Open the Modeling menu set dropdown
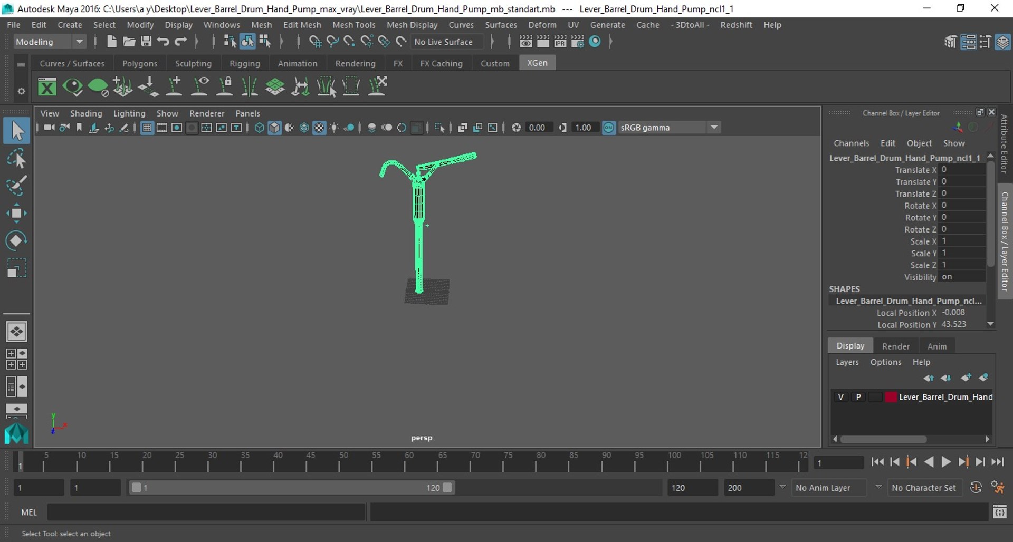This screenshot has height=542, width=1013. pos(49,42)
